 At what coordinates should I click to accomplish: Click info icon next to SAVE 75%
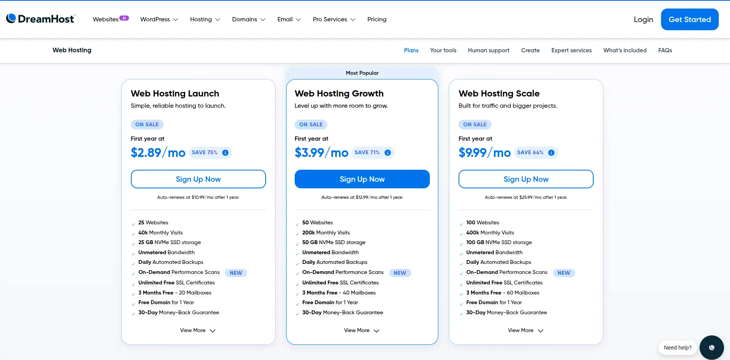tap(225, 153)
